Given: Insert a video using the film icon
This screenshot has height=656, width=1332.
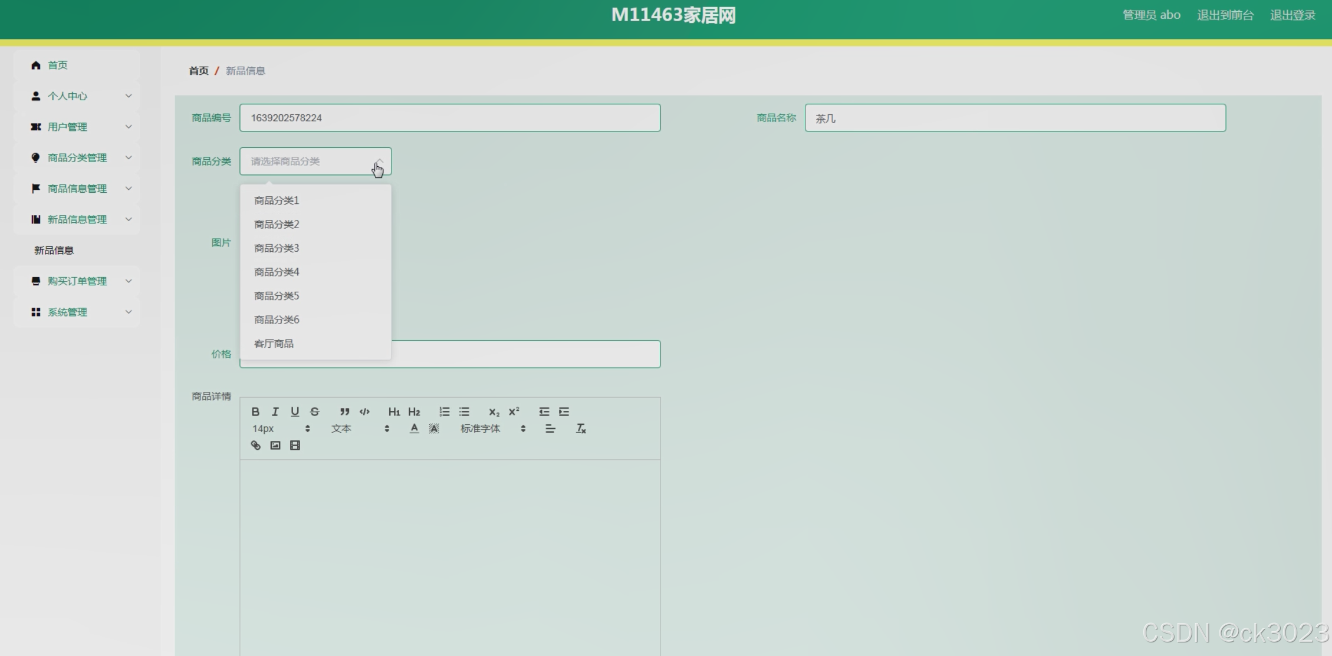Looking at the screenshot, I should (295, 446).
